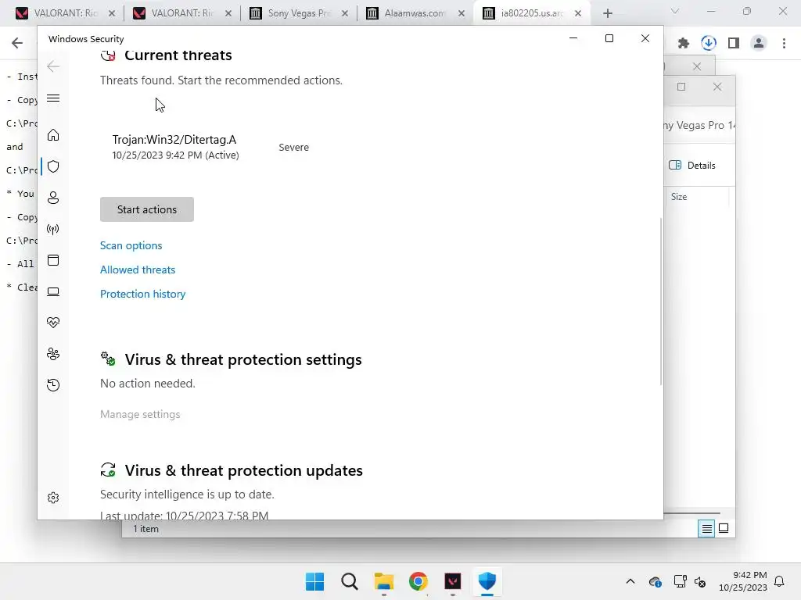Open taskbar Search
This screenshot has height=600, width=801.
[350, 581]
